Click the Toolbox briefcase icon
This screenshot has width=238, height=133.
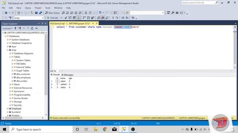177,13
